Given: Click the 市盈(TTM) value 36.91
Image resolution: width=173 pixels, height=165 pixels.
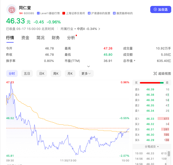Looking at the screenshot, I should [108, 61].
